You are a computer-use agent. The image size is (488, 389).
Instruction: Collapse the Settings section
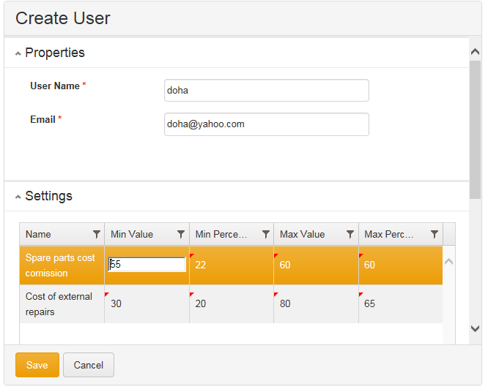point(18,197)
